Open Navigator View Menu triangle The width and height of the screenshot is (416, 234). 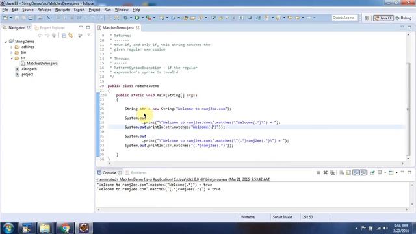pos(89,35)
